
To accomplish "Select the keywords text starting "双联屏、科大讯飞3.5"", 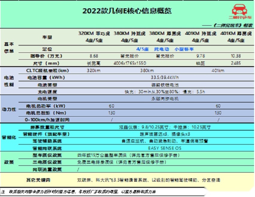I will pyautogui.click(x=148, y=180).
